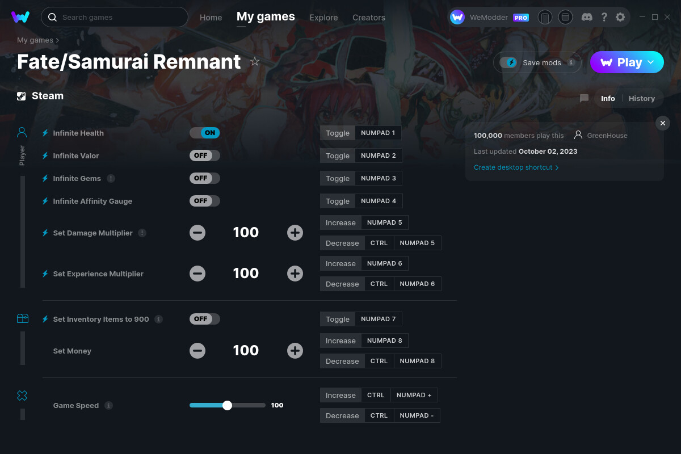Screen dimensions: 681x454
Task: Enable Set Inventory Items to 900 toggle
Action: tap(205, 319)
